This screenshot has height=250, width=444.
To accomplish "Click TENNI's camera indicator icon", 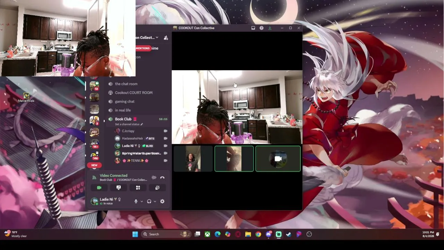I will pyautogui.click(x=165, y=161).
